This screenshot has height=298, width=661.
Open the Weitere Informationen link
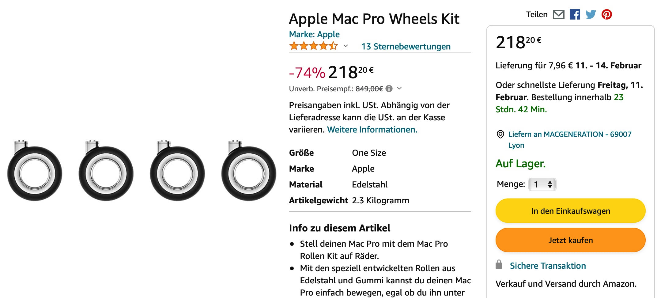pyautogui.click(x=372, y=129)
